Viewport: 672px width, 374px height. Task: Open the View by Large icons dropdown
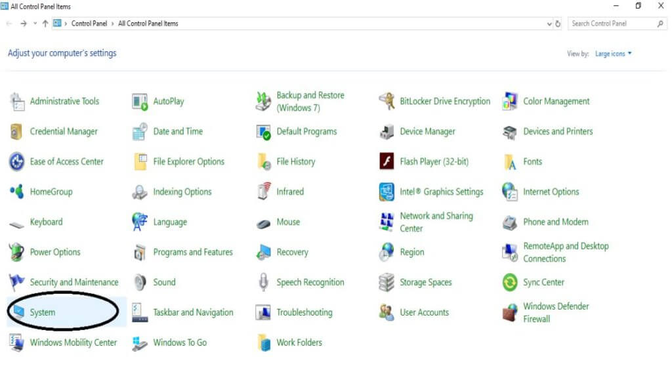pyautogui.click(x=614, y=54)
